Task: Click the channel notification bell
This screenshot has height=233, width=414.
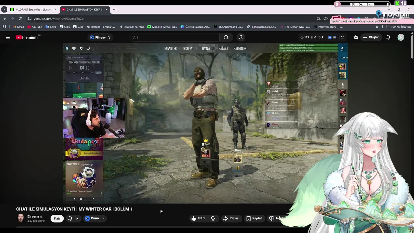Action: click(70, 218)
